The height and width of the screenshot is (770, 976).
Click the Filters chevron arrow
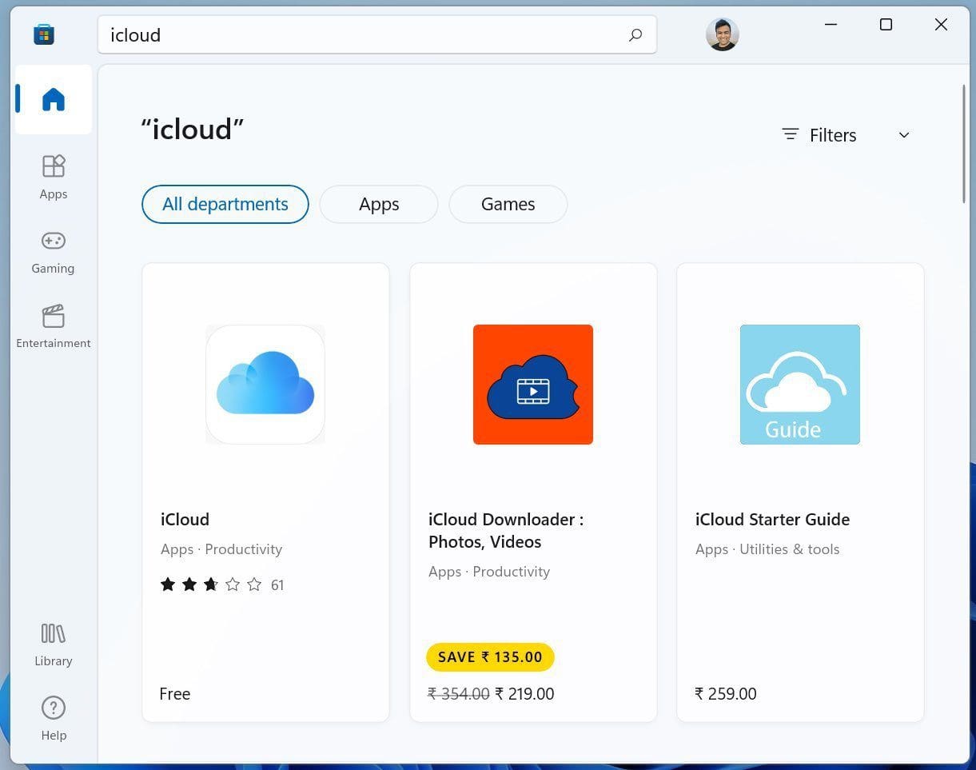click(x=904, y=135)
